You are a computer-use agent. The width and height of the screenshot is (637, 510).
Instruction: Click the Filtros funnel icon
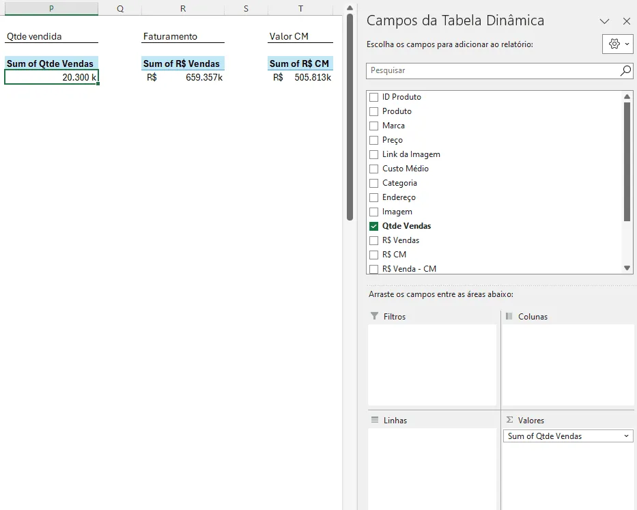point(375,315)
